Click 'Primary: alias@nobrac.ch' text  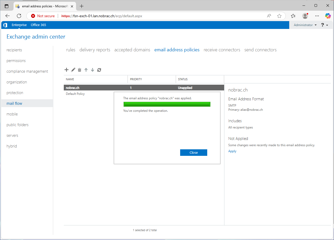point(245,110)
